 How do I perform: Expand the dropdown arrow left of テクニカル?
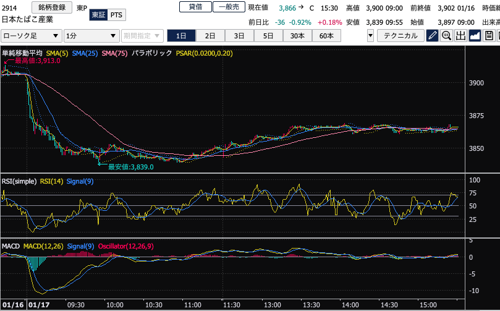[x=370, y=36]
